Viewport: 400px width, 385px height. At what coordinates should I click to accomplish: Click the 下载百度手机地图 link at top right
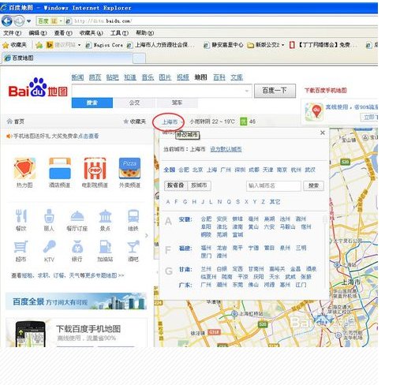(x=326, y=91)
